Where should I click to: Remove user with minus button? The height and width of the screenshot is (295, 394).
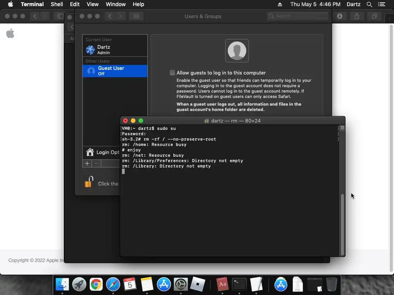(96, 164)
